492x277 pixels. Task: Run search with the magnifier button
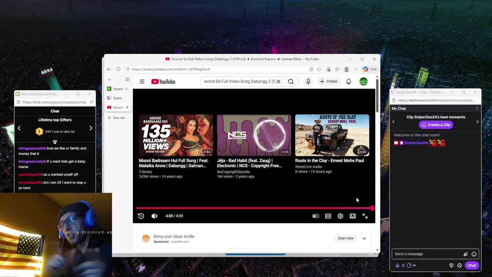291,82
